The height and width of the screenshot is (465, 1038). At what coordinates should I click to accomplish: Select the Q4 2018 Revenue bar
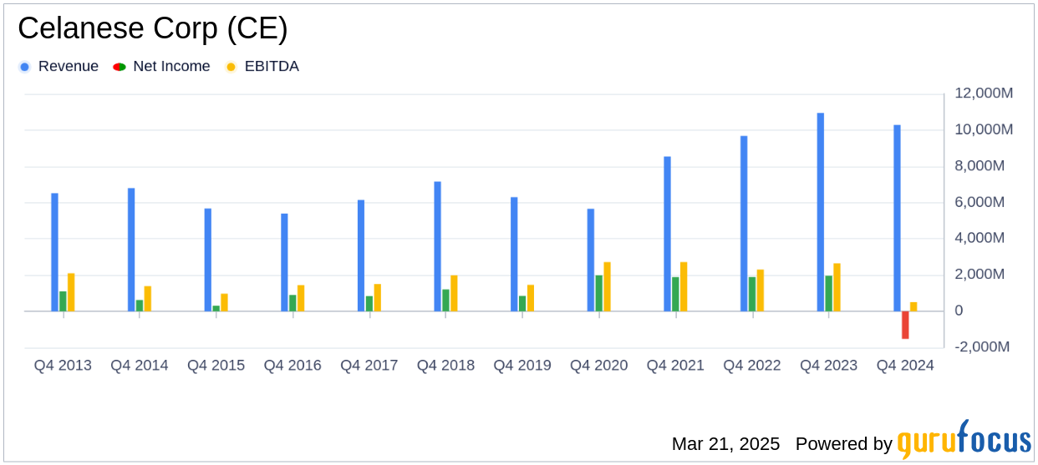coord(437,246)
